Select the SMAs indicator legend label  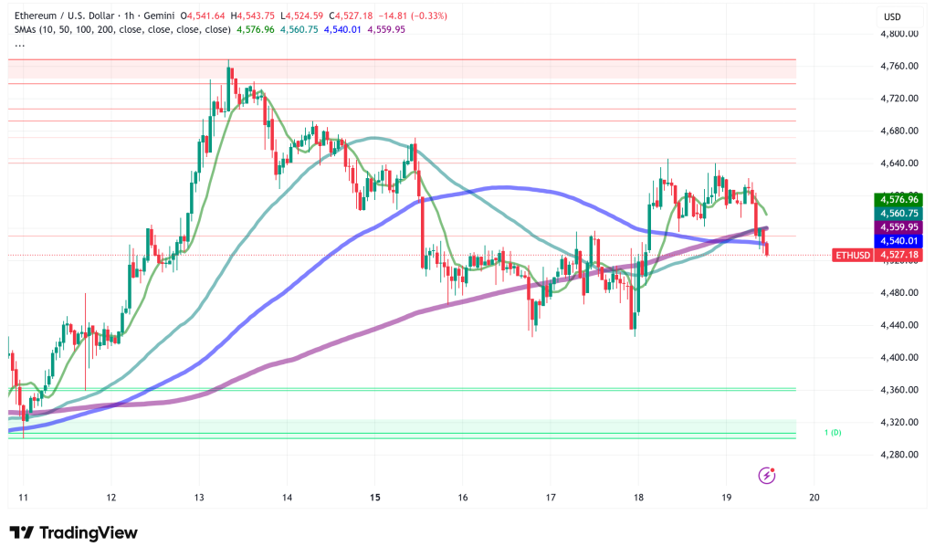coord(122,29)
